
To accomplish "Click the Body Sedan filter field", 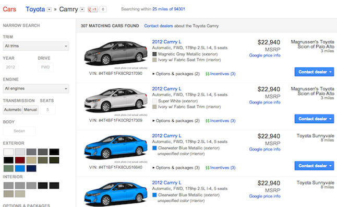I will coord(19,131).
